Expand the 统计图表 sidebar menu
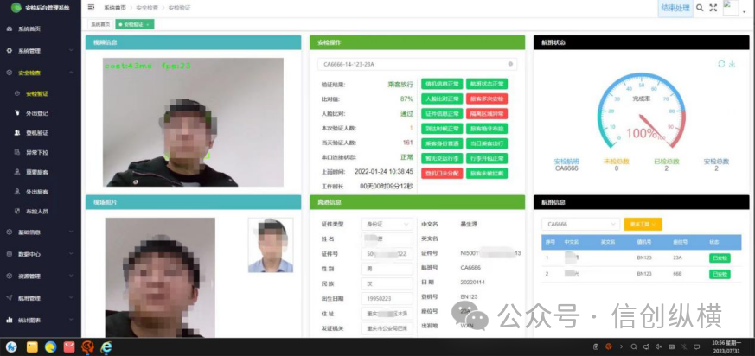Image resolution: width=755 pixels, height=356 pixels. (x=41, y=320)
